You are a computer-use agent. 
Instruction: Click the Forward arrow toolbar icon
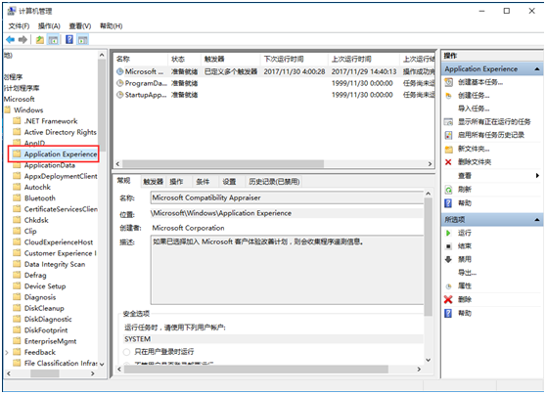pos(23,40)
